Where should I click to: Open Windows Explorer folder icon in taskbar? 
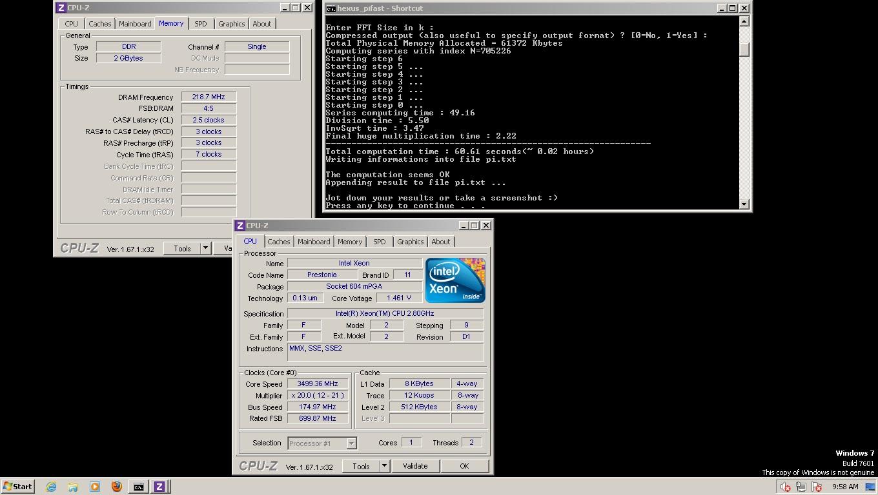tap(73, 487)
